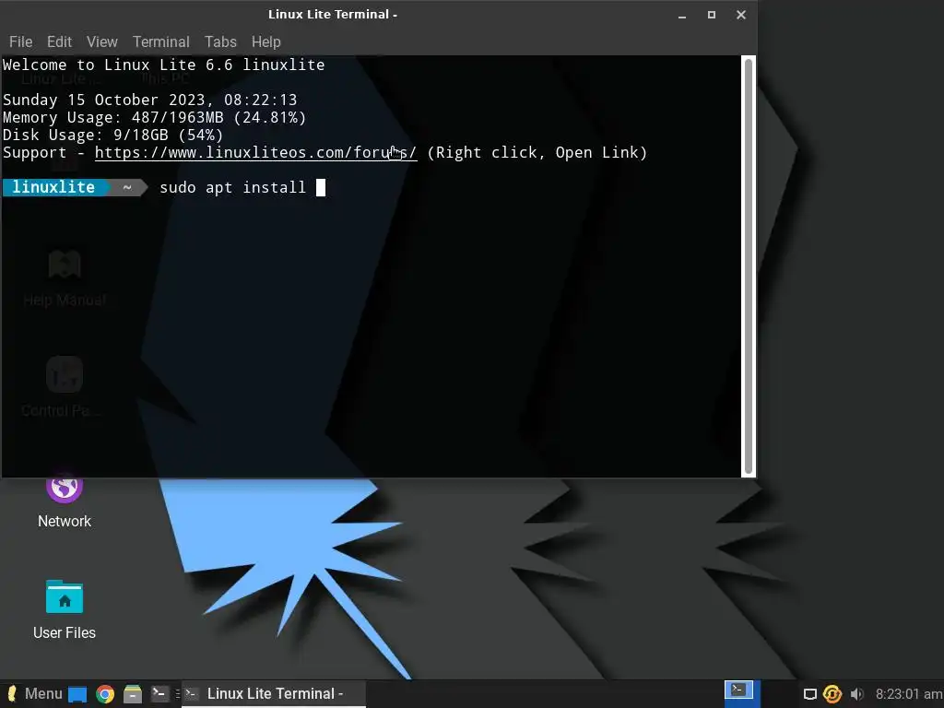Click the linuxlite prompt segment
This screenshot has width=944, height=708.
click(x=54, y=187)
